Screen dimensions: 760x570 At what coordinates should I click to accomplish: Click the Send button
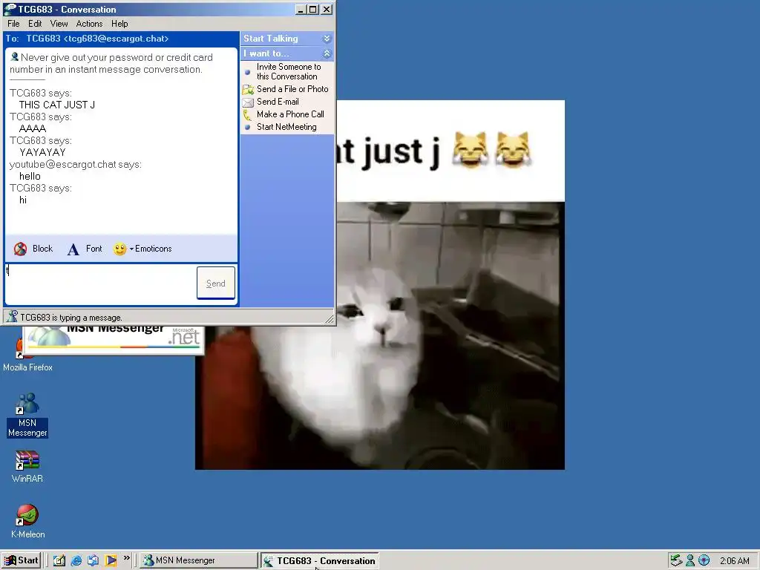click(216, 283)
